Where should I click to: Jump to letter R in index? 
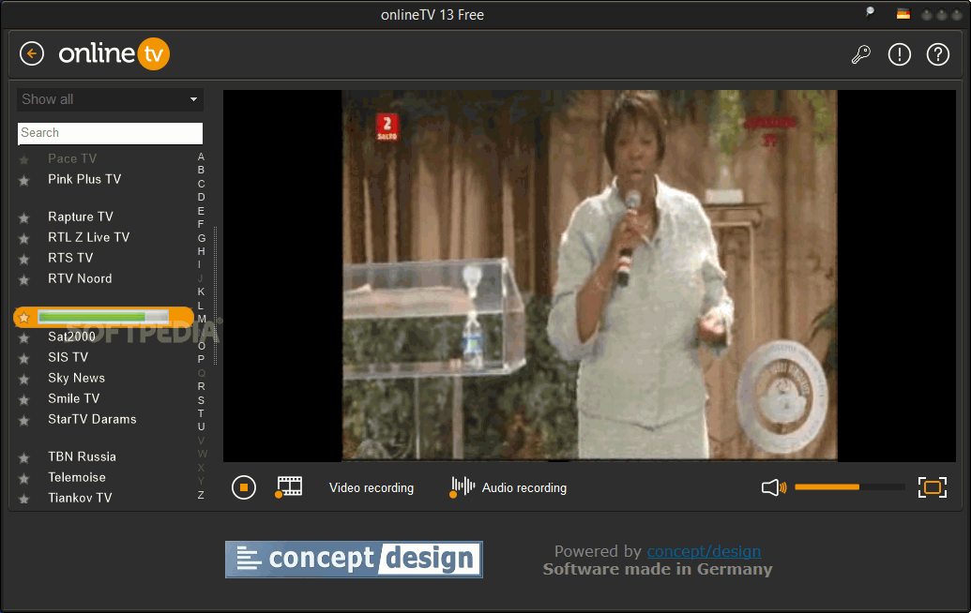(x=201, y=386)
